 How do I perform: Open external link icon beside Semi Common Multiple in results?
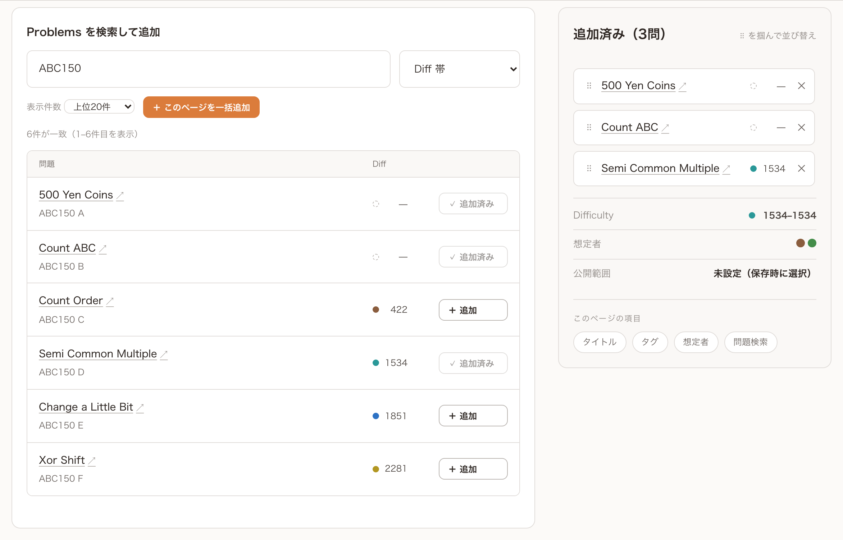pyautogui.click(x=164, y=354)
